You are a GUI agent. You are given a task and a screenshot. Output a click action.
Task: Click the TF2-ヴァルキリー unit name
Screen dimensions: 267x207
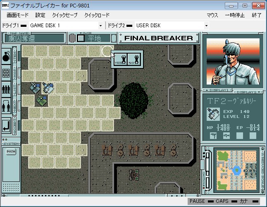coord(232,101)
